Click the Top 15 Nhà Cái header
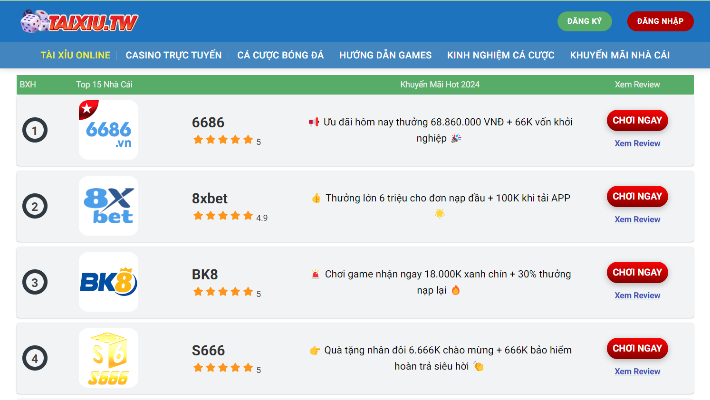The width and height of the screenshot is (710, 400). point(104,85)
